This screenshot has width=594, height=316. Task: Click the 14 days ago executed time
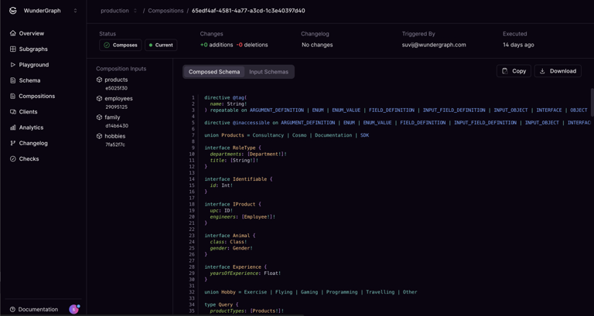(x=518, y=45)
